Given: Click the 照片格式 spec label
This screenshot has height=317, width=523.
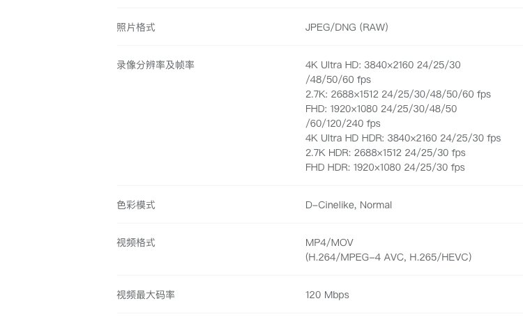Looking at the screenshot, I should [x=136, y=27].
